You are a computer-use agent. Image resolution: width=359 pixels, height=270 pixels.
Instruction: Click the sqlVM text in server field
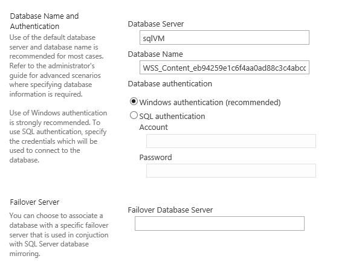click(154, 38)
